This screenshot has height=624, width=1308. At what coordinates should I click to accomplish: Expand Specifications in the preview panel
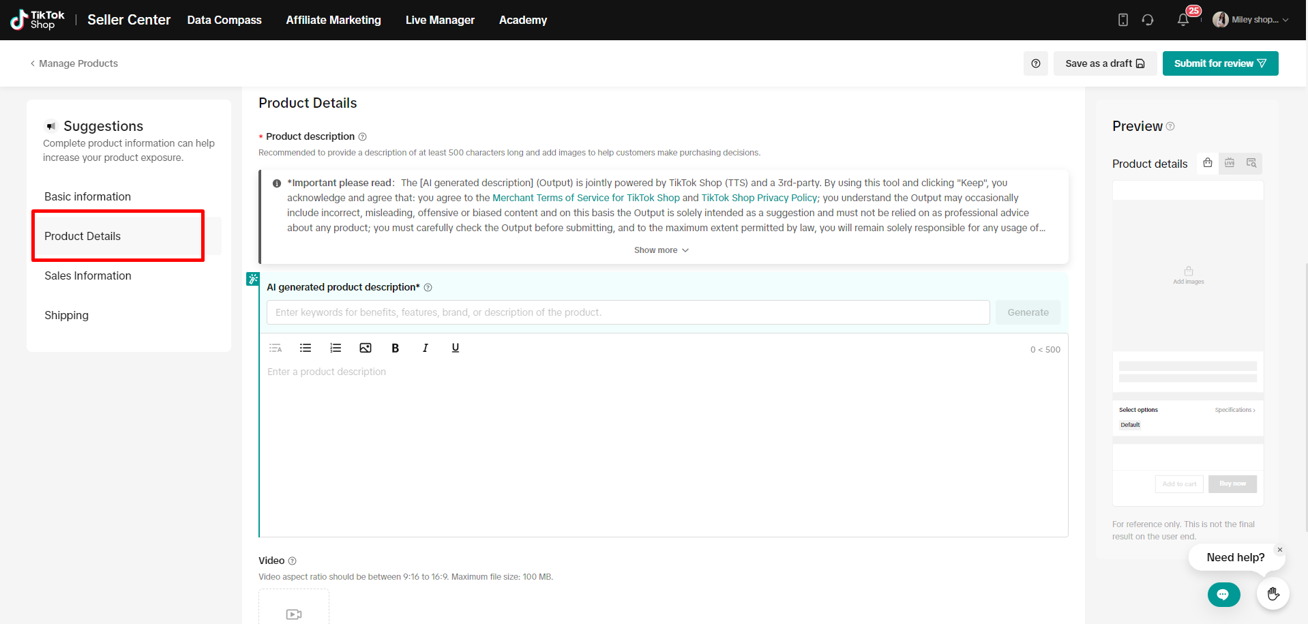(1234, 410)
